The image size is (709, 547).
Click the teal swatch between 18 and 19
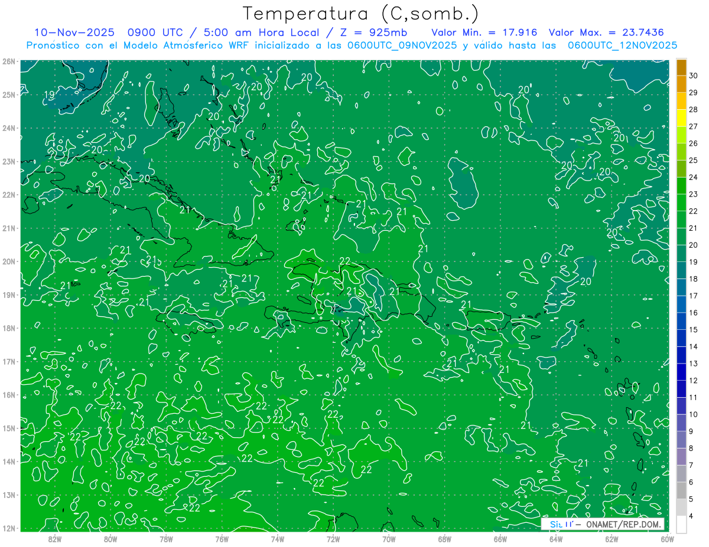[681, 270]
